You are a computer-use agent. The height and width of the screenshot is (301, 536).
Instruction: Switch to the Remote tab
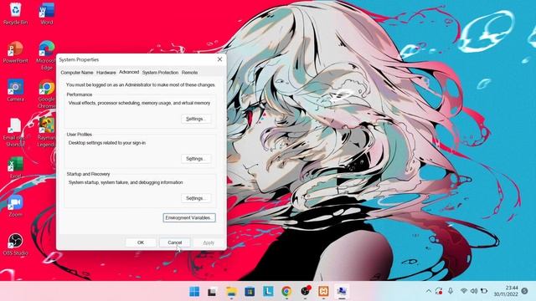click(189, 73)
